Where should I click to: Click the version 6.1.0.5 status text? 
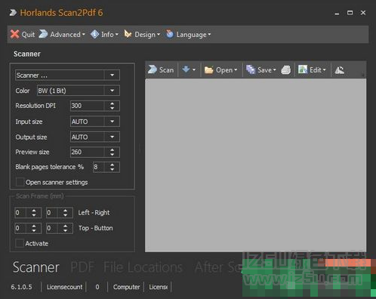point(21,287)
